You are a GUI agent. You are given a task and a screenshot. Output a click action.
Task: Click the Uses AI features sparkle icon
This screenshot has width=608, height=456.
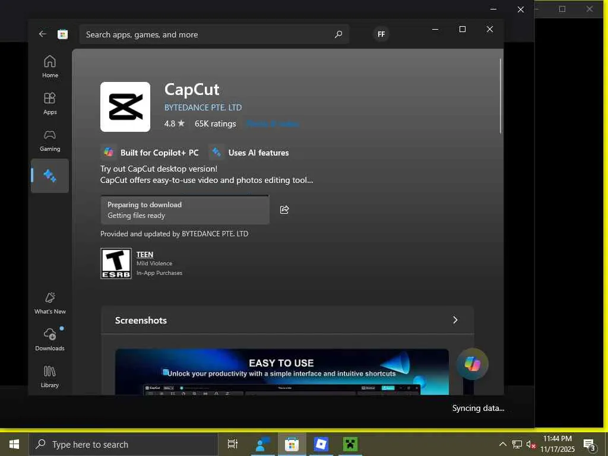(216, 153)
